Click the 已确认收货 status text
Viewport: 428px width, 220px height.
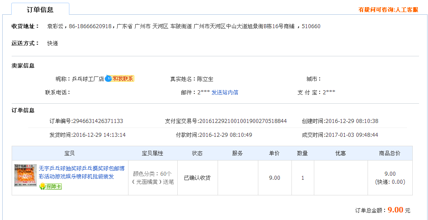pos(197,178)
